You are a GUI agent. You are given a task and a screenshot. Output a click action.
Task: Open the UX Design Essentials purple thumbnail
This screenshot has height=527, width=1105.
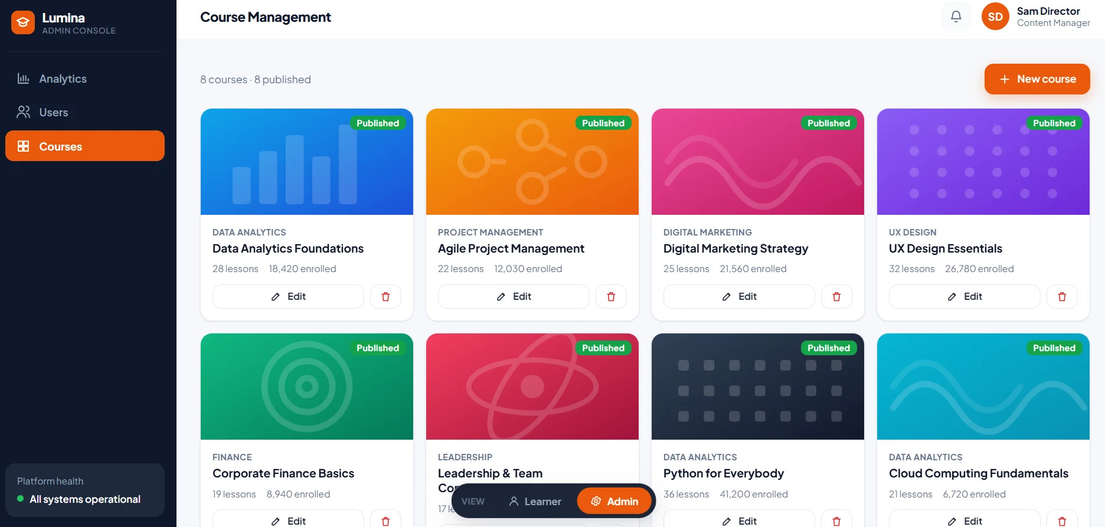983,162
